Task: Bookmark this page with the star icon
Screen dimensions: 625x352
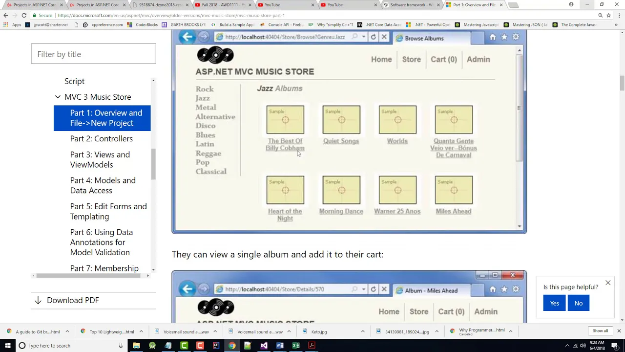Action: pos(609,15)
